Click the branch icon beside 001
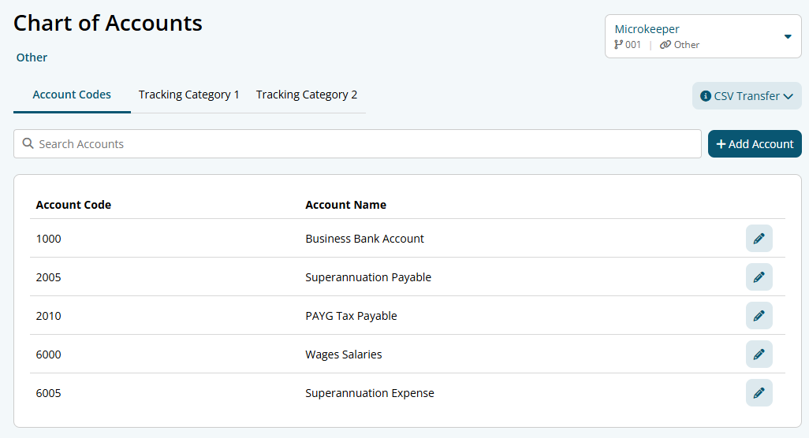The image size is (809, 438). point(618,45)
